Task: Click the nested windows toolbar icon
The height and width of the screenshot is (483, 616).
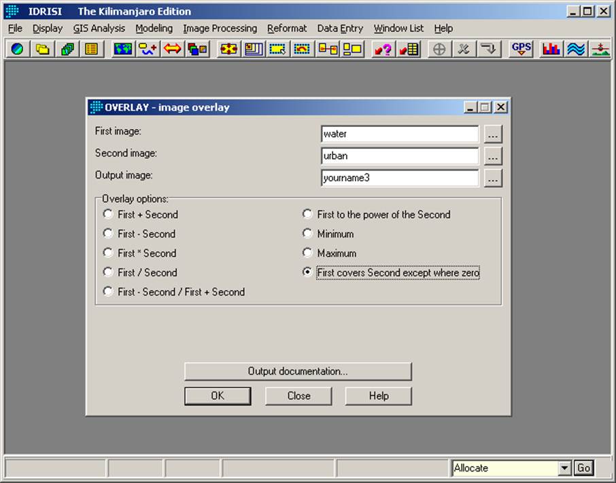Action: pos(254,49)
